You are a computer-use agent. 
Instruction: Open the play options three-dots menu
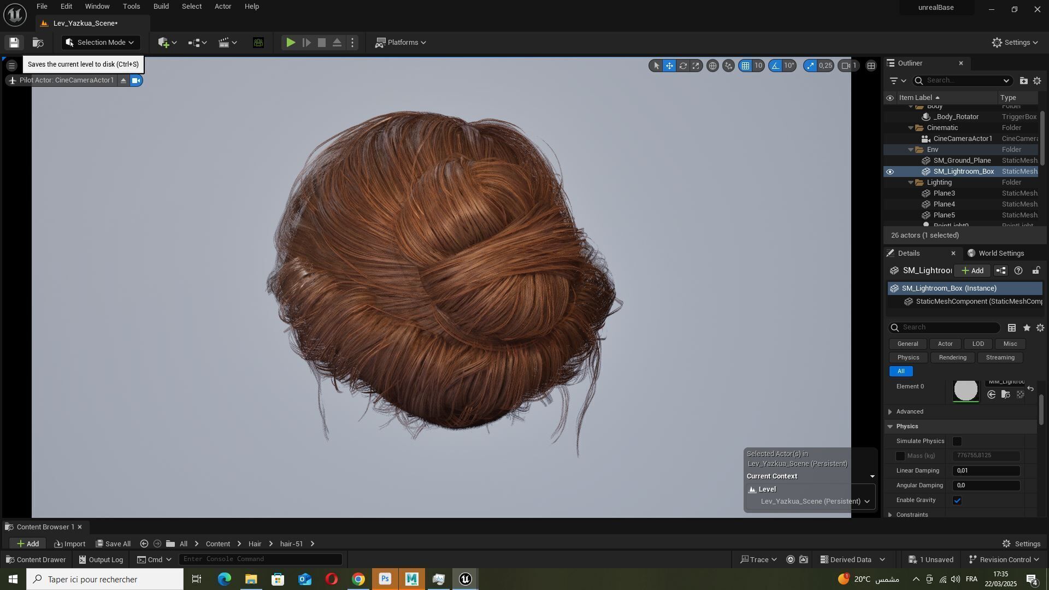pos(352,43)
